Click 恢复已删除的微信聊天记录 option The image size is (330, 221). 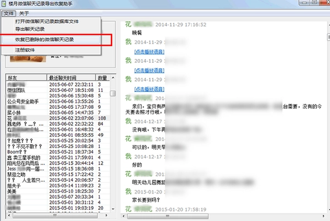pos(45,40)
